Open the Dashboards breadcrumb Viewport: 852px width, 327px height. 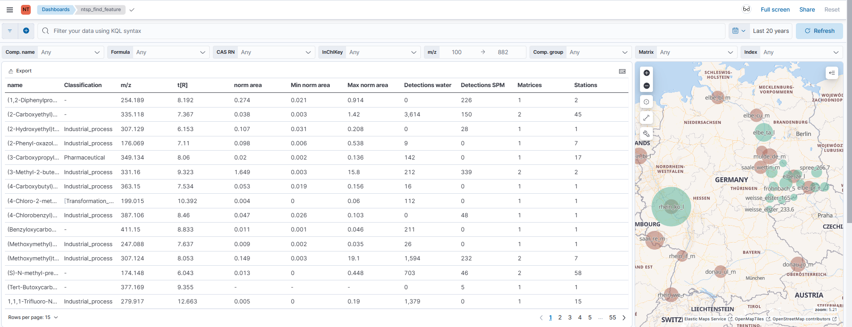[56, 9]
